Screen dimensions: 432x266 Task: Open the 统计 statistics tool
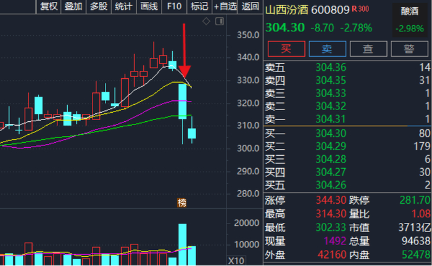click(x=123, y=6)
